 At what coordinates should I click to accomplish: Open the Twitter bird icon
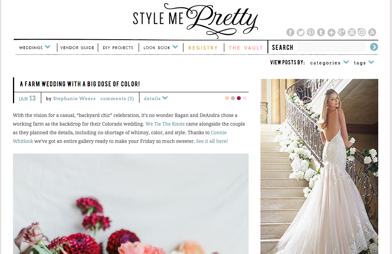pyautogui.click(x=300, y=32)
